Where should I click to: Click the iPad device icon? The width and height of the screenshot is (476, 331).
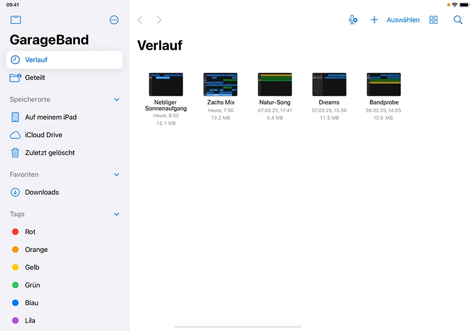pyautogui.click(x=15, y=117)
